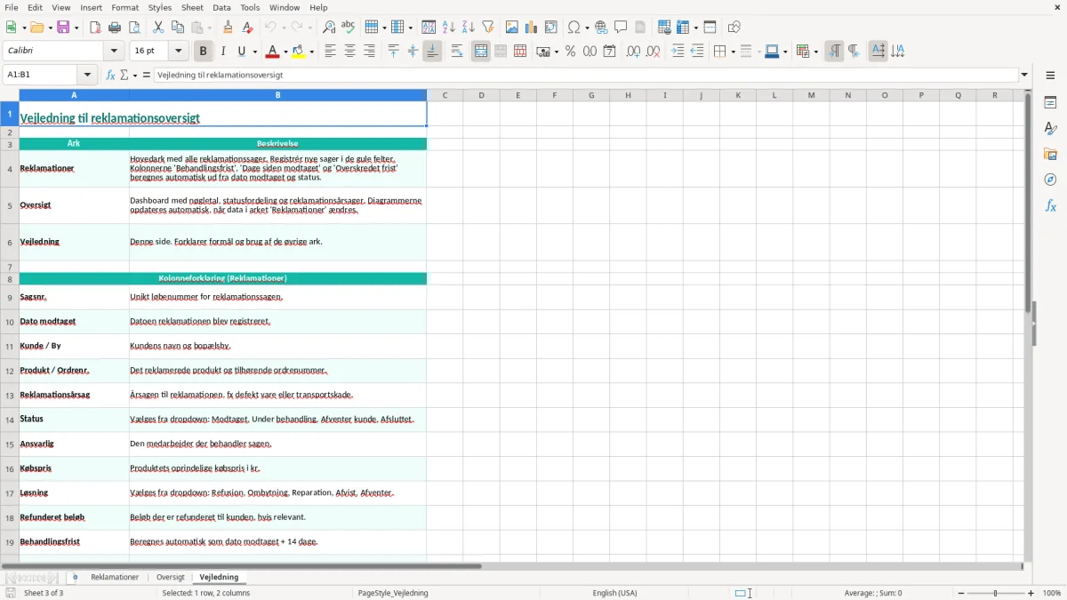Open Sidebar Properties panel
This screenshot has width=1067, height=600.
coord(1050,103)
